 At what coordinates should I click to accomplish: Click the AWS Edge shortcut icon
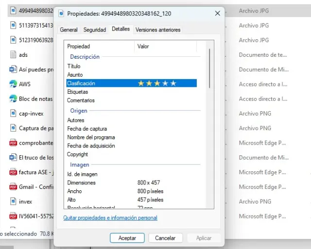(x=13, y=84)
